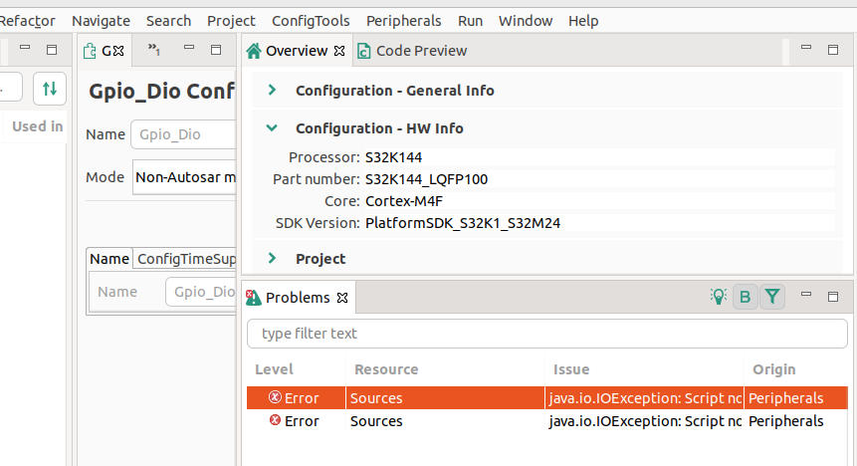857x466 pixels.
Task: Open the Mode dropdown showing Non-Autosar
Action: tap(185, 178)
